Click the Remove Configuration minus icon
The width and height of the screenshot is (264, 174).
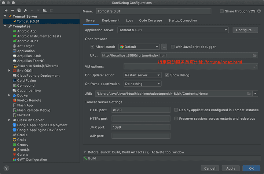pyautogui.click(x=12, y=10)
